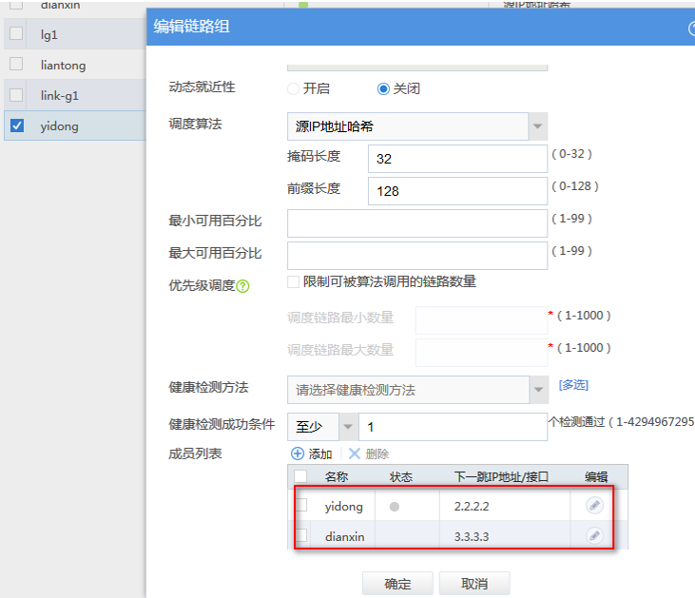Image resolution: width=695 pixels, height=598 pixels.
Task: Expand the 健康检测方法 dropdown
Action: (417, 389)
